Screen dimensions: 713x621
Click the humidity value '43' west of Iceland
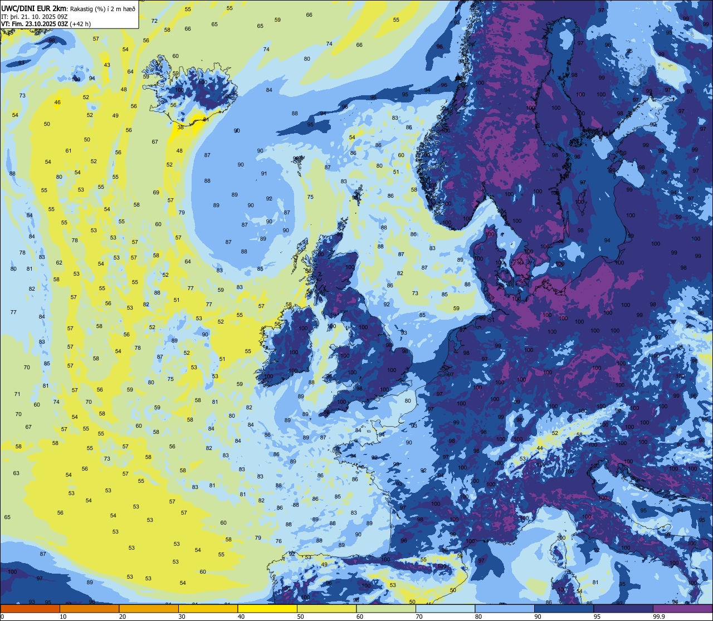[107, 65]
